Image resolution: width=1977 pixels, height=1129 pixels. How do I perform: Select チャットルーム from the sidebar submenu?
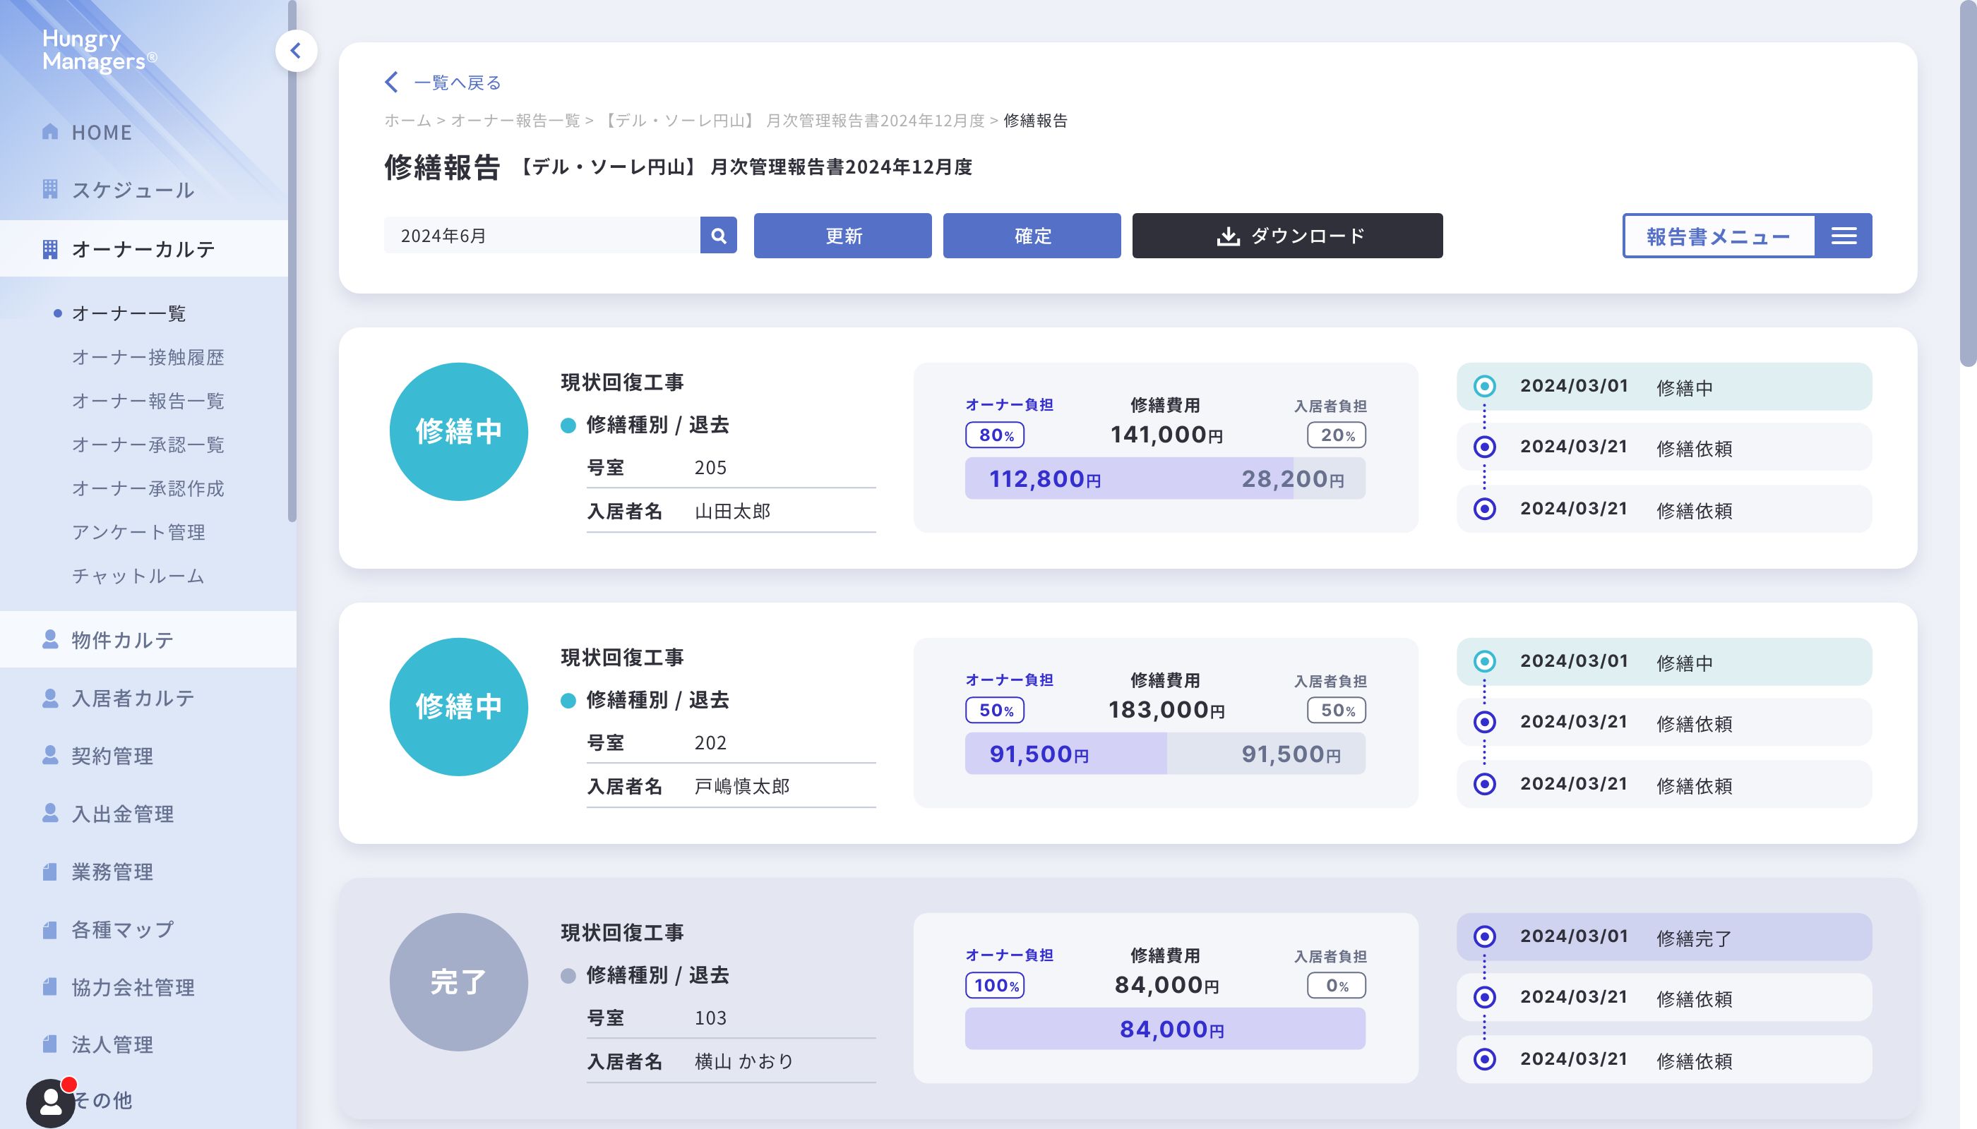138,576
